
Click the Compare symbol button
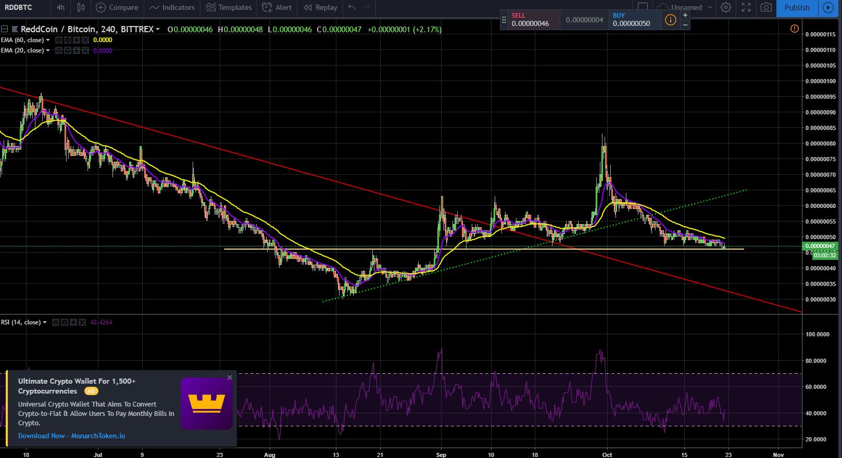[117, 7]
